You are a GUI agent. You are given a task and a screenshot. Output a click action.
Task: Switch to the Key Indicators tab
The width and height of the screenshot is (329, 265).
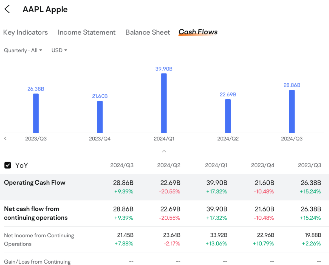26,32
